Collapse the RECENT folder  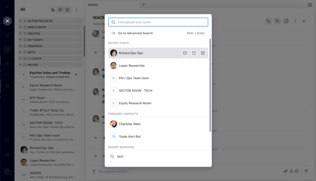coord(20,65)
